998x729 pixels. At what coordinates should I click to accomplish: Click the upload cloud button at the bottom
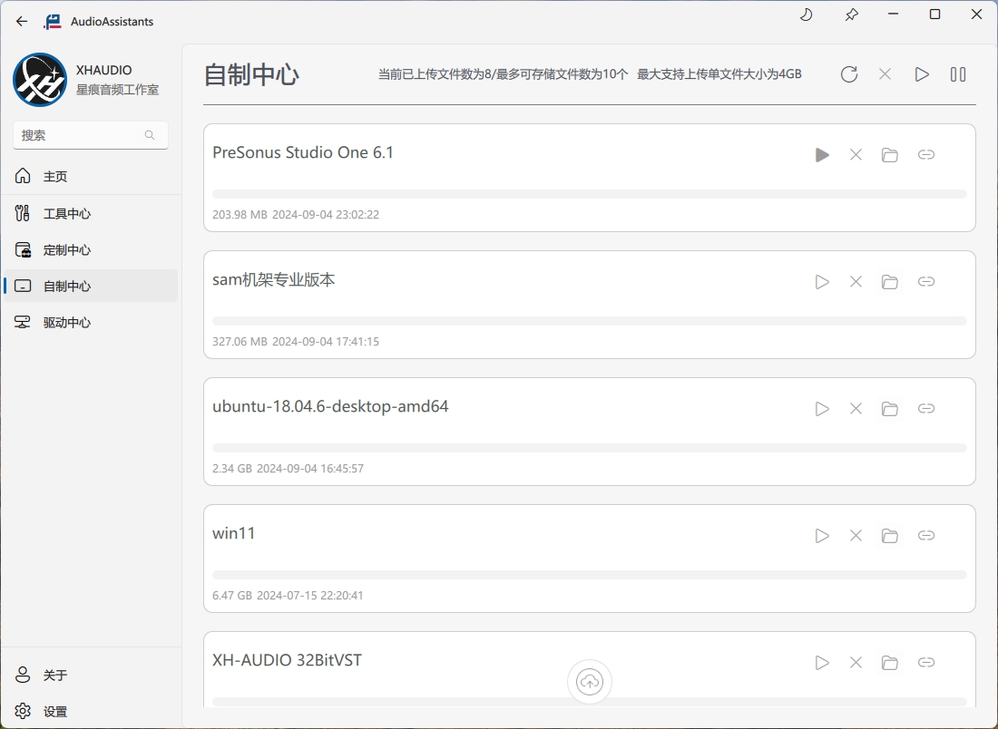point(590,682)
